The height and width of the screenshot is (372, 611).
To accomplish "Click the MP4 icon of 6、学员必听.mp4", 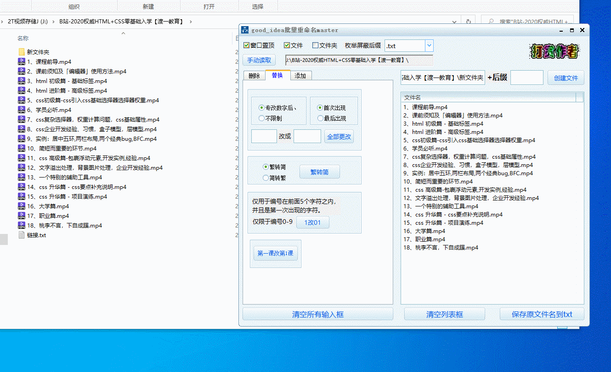I will coord(21,110).
